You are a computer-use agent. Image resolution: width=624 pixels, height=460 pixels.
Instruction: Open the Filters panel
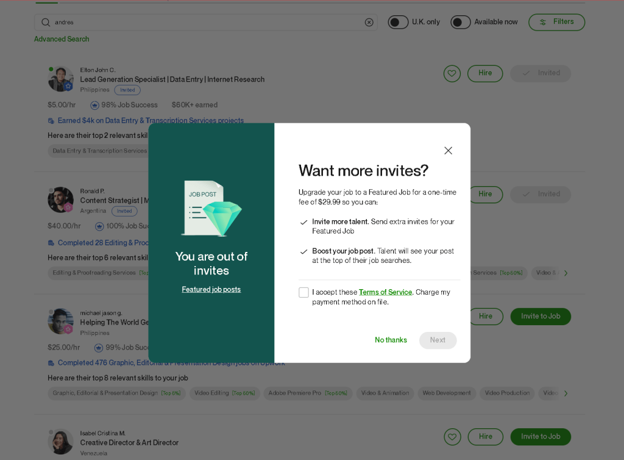click(x=557, y=23)
